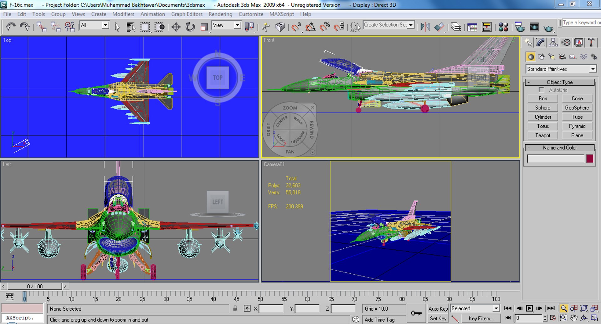601x324 pixels.
Task: Open the Animation menu
Action: 152,14
